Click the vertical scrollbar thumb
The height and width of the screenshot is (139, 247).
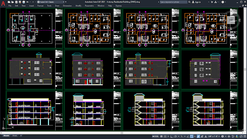point(245,69)
